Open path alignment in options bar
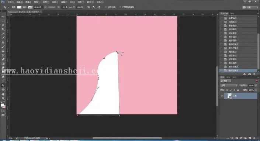Image resolution: width=260 pixels, height=141 pixels. point(94,7)
